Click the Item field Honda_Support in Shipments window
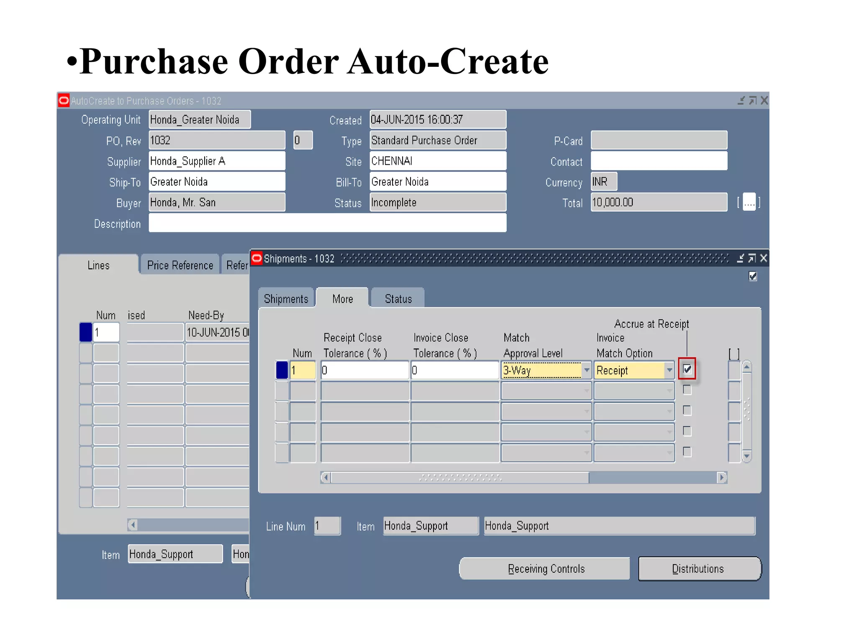The height and width of the screenshot is (642, 857). point(431,526)
